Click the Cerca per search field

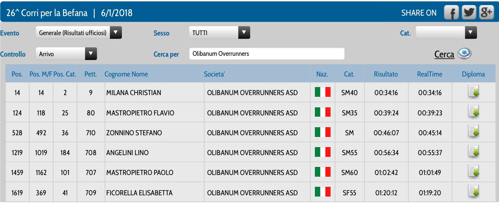tap(267, 54)
